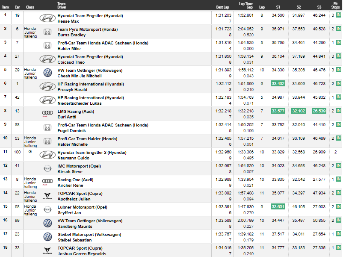Viewport: 343px width, 259px height.
Task: Click the Lap Time Gap column header
Action: click(246, 6)
